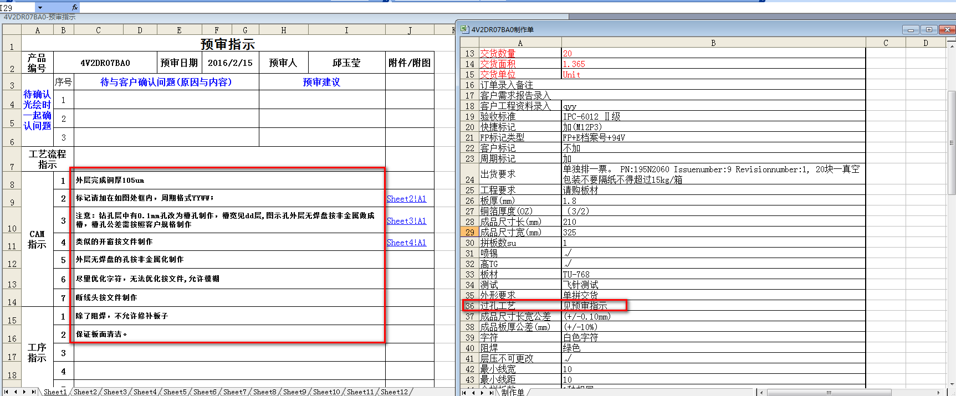Select the 白色字符 value cell

point(713,337)
